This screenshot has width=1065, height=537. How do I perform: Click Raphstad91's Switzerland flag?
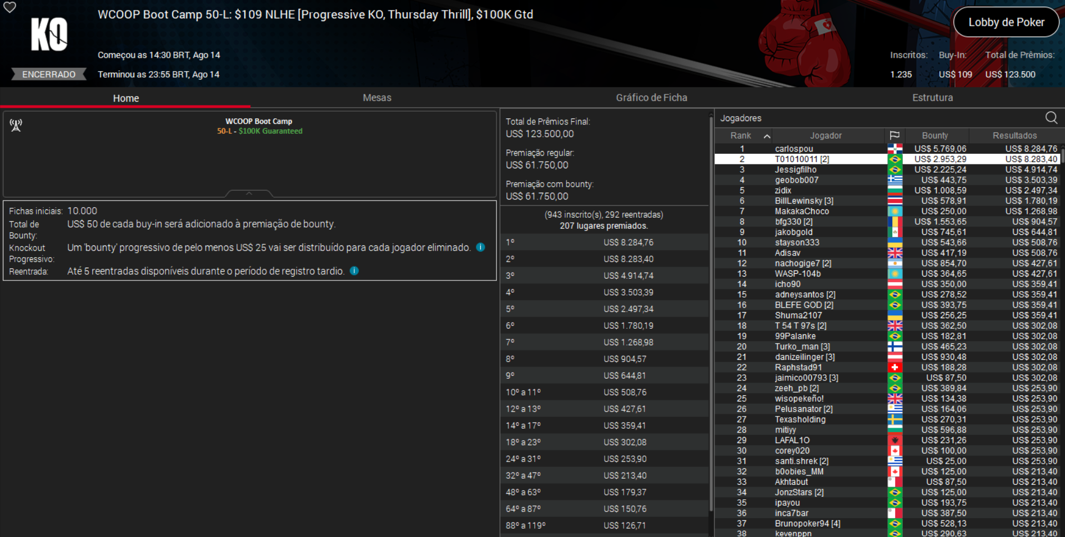point(895,368)
